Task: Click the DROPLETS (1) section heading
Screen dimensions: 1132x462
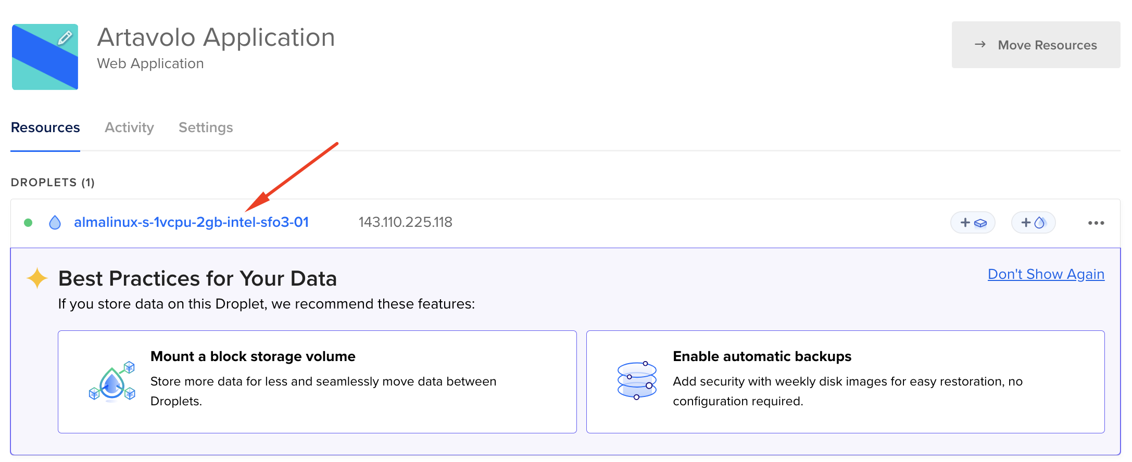Action: (x=53, y=183)
